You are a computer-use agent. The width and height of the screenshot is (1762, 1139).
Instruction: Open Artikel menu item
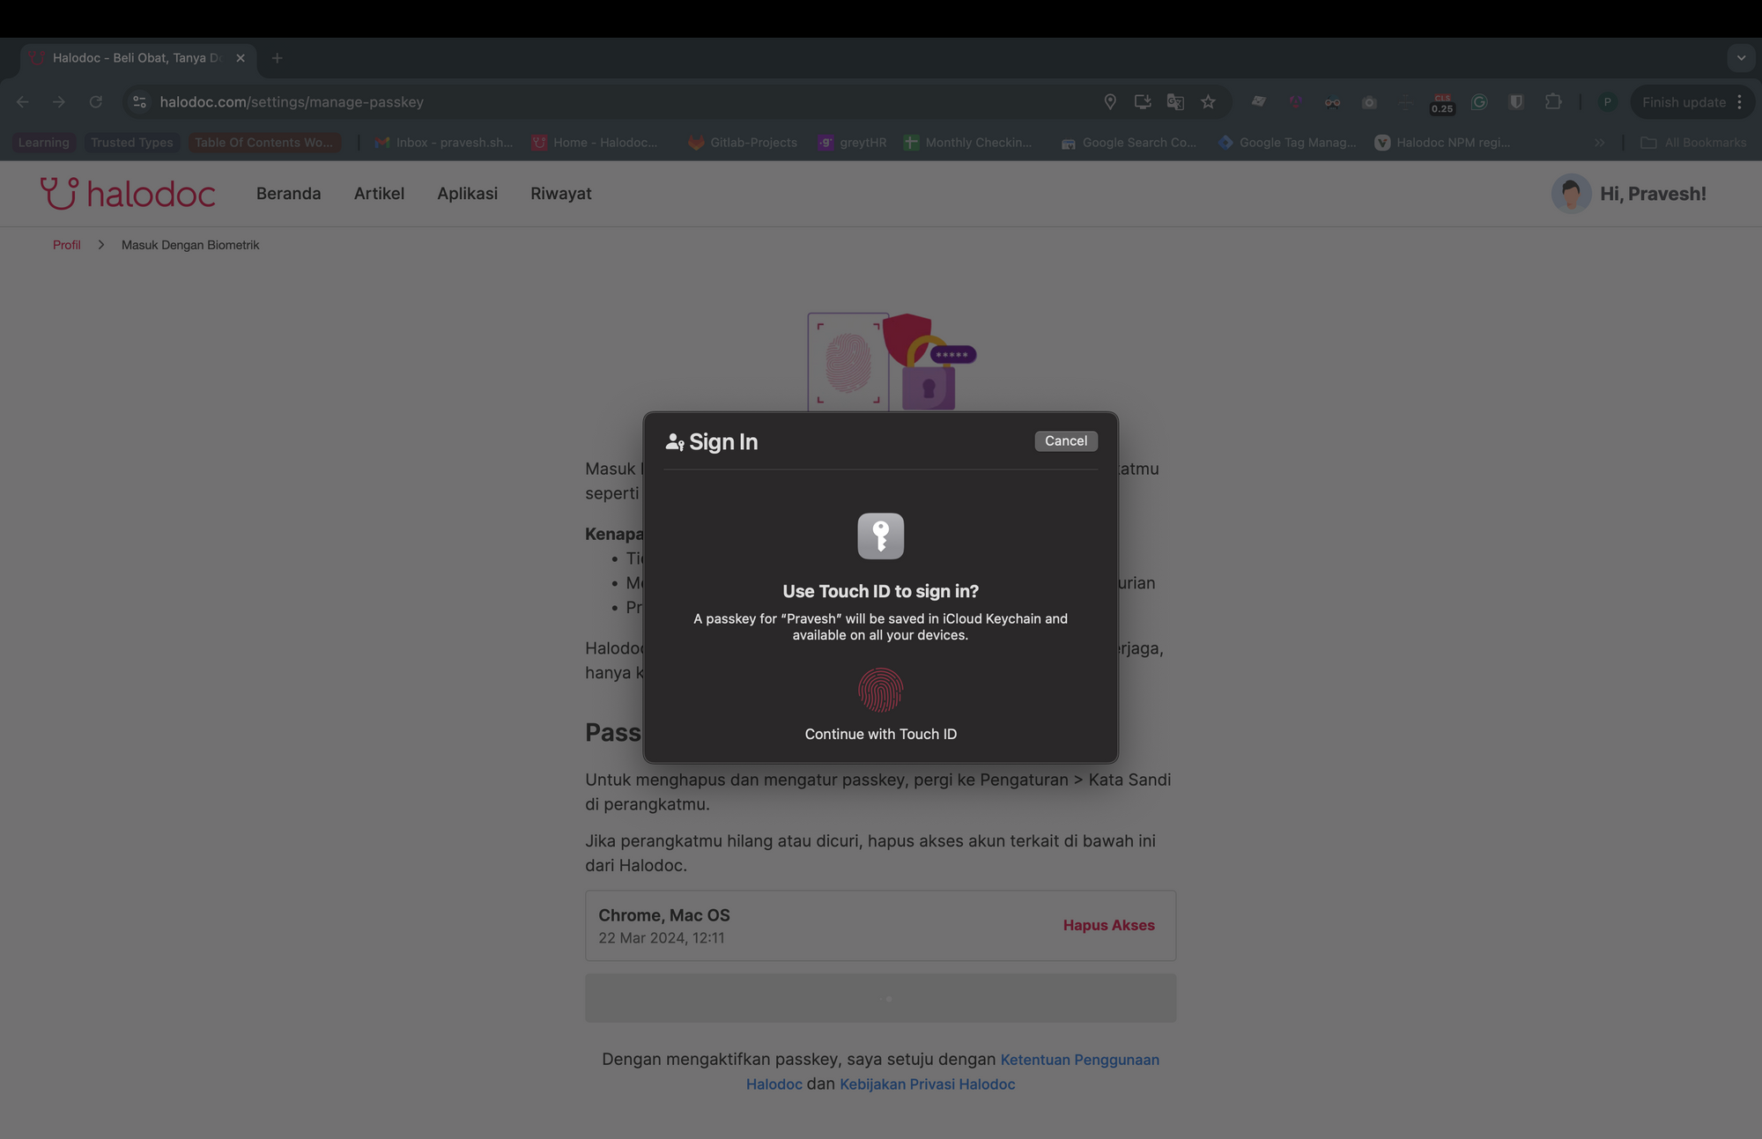click(379, 194)
